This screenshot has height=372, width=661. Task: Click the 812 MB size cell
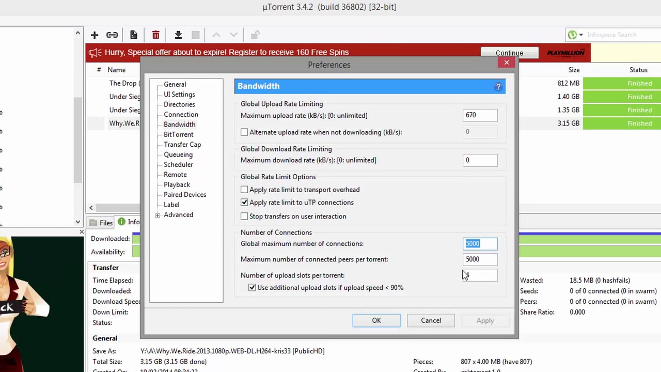coord(568,83)
